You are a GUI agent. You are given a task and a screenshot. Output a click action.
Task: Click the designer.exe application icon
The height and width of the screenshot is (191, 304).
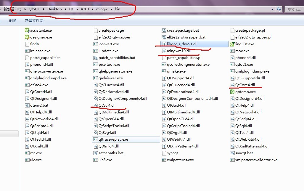27,37
